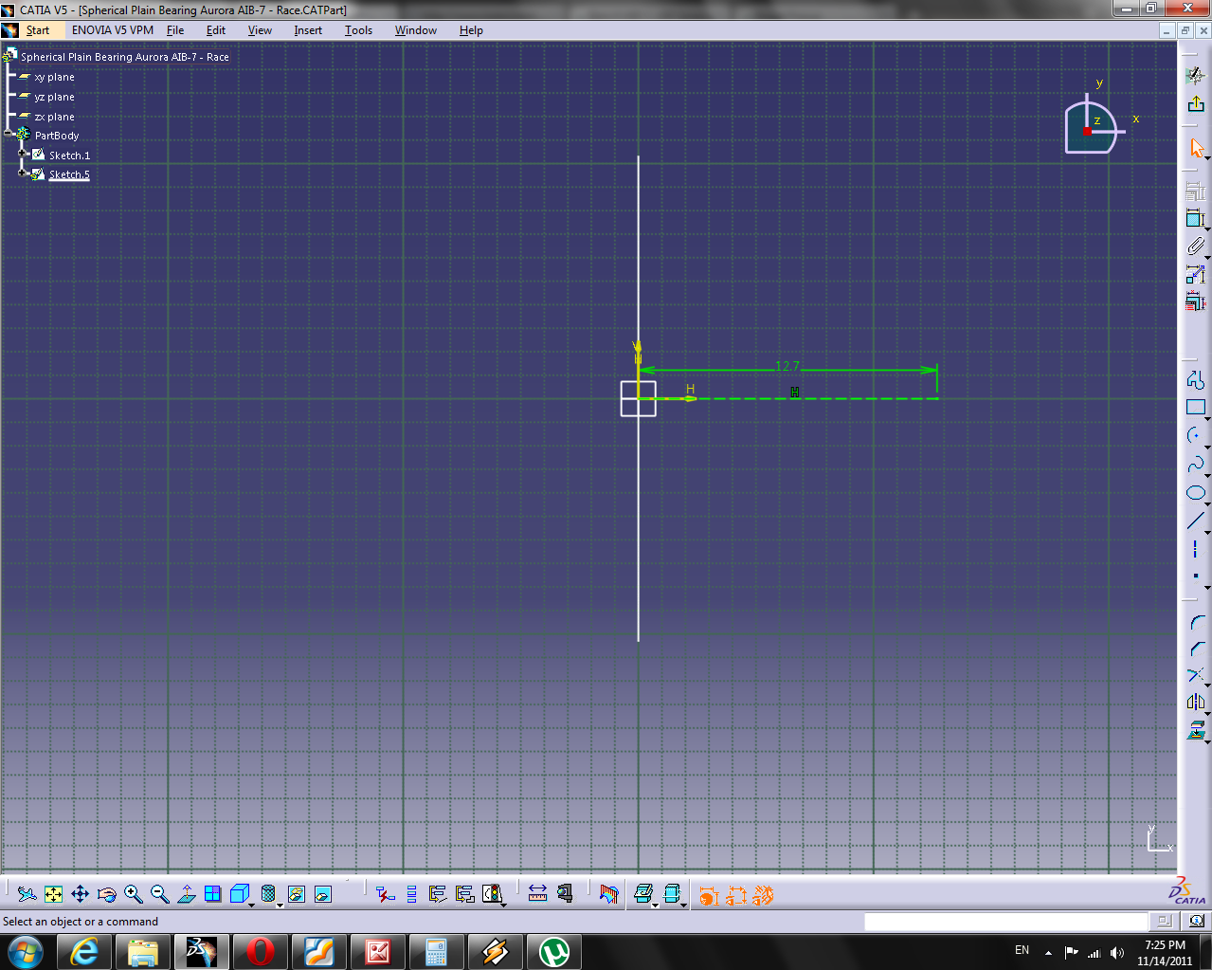Select the Project 3D Elements tool
This screenshot has width=1212, height=970.
[1195, 730]
